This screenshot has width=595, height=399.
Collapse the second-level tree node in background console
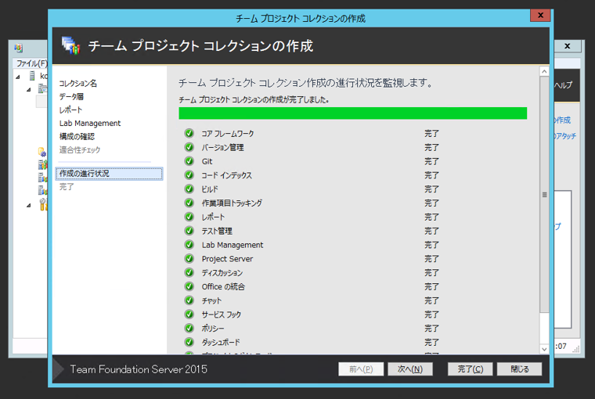[29, 89]
